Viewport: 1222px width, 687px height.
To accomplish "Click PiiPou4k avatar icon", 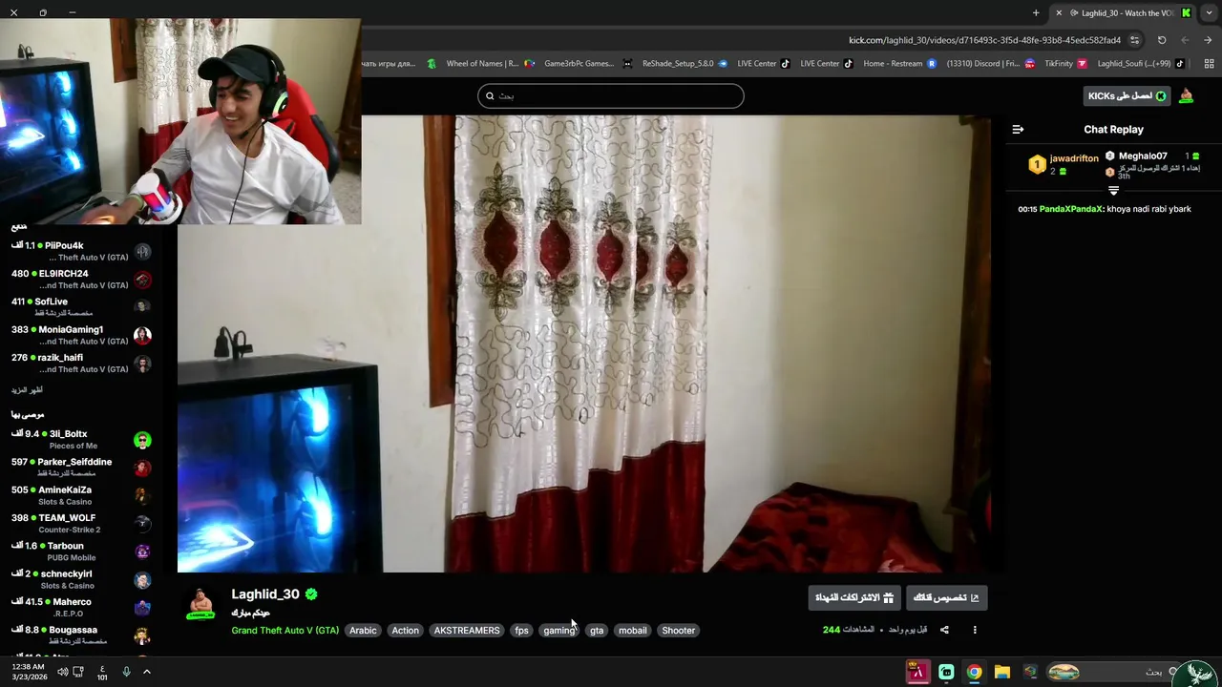I will 142,252.
